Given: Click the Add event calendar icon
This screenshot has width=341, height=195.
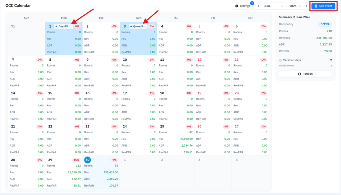Looking at the screenshot, I should (316, 6).
